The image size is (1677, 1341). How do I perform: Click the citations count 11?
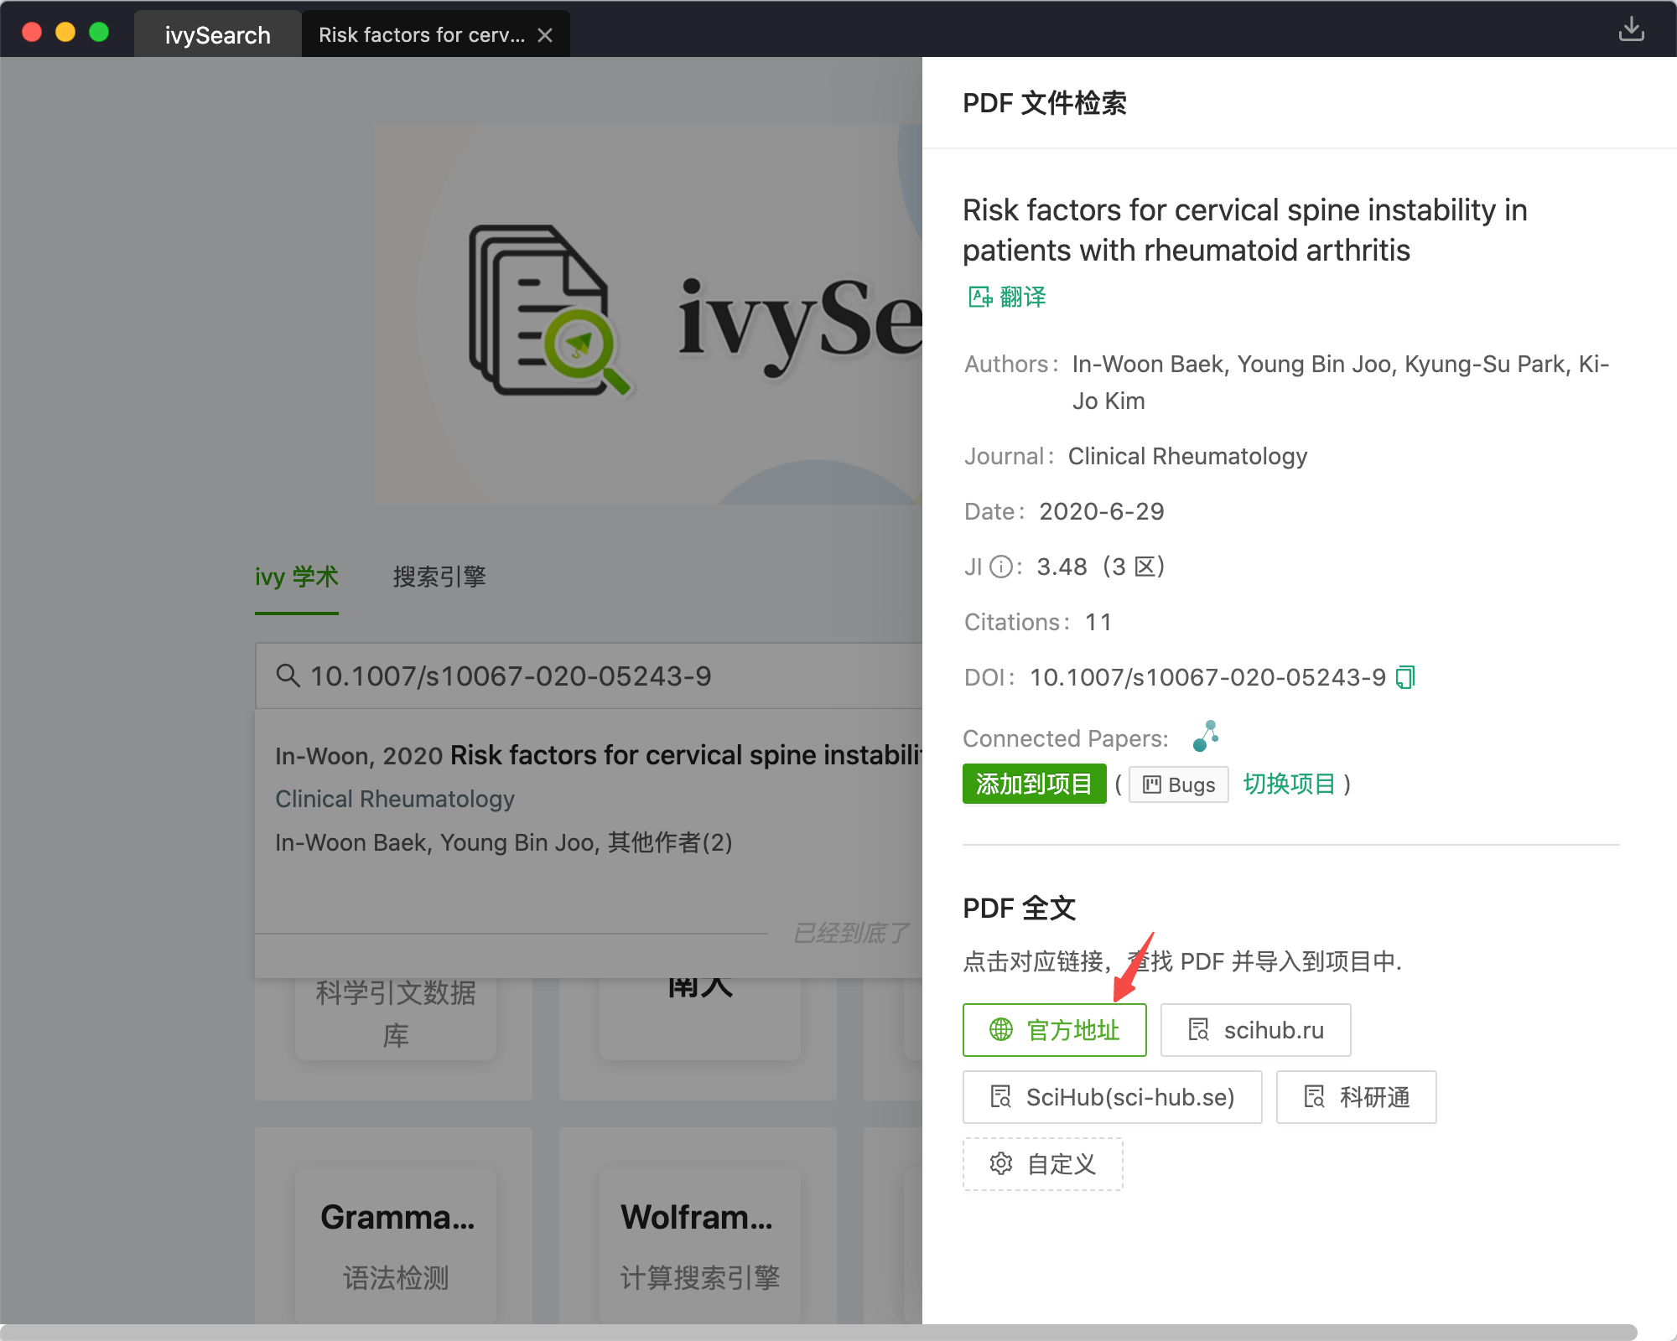1098,622
